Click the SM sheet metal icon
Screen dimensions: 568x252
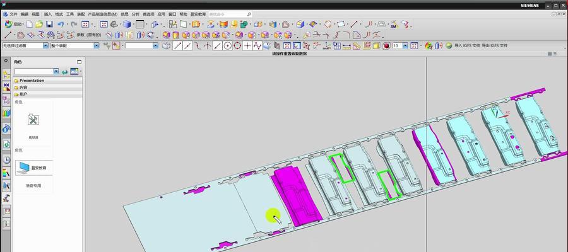tap(394, 25)
